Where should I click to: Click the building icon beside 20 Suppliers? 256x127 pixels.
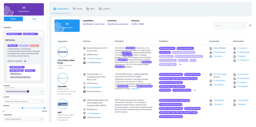point(235,82)
